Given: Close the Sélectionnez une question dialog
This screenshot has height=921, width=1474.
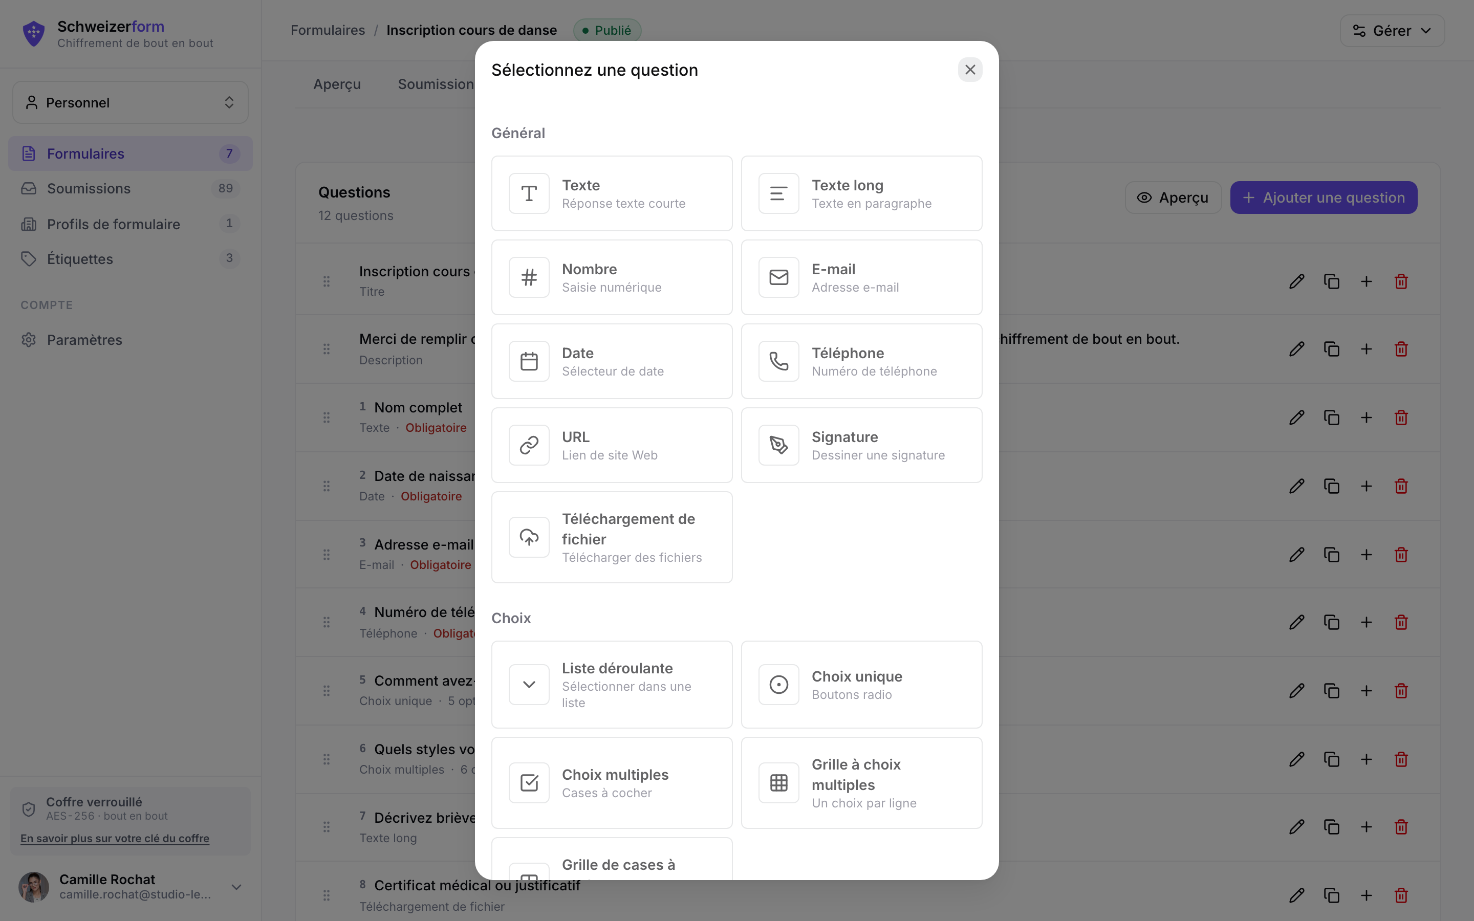Looking at the screenshot, I should 970,70.
